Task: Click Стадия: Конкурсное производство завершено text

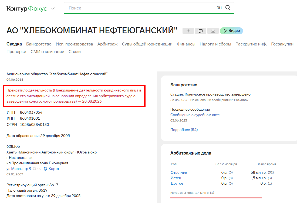Action: (x=210, y=94)
